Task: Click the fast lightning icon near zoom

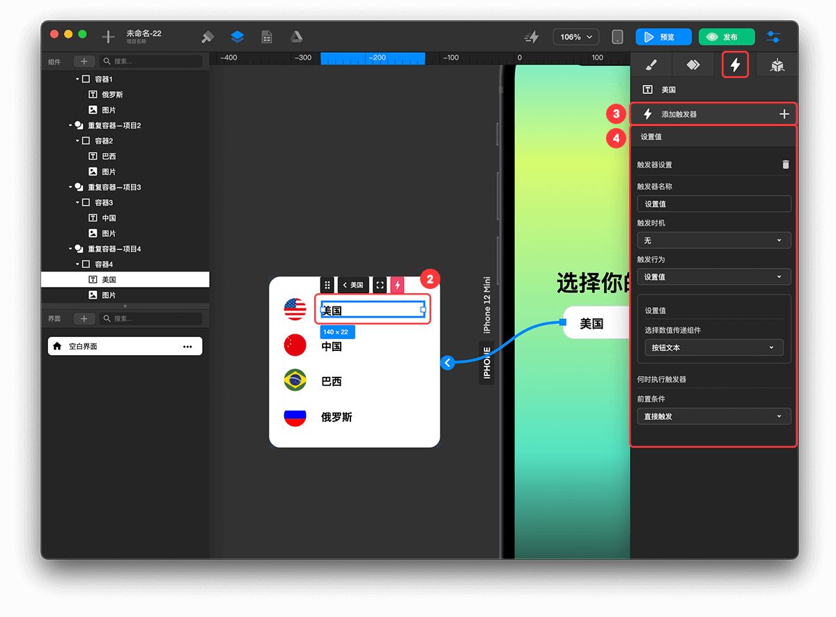Action: click(x=532, y=37)
